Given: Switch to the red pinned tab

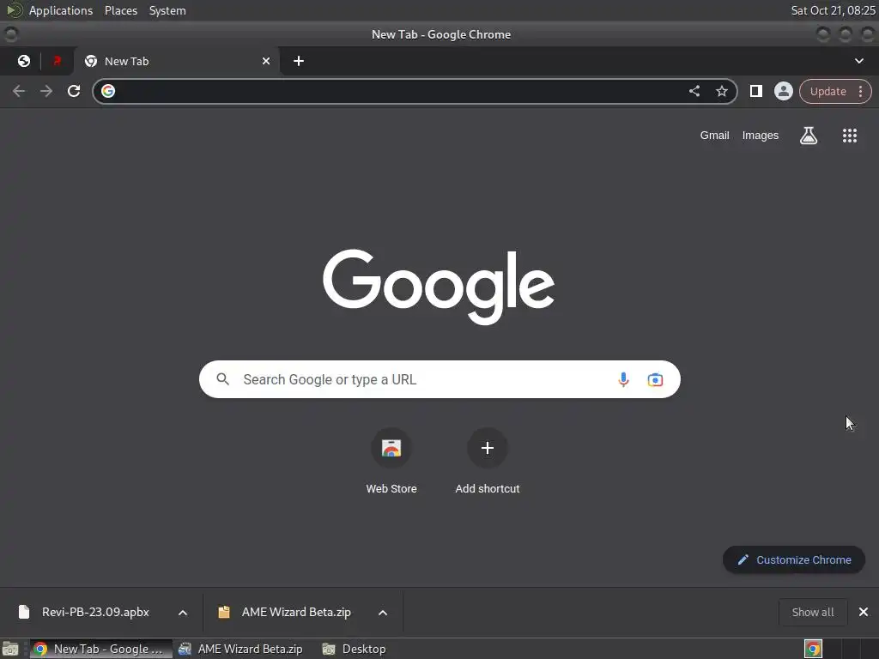Looking at the screenshot, I should pyautogui.click(x=57, y=61).
